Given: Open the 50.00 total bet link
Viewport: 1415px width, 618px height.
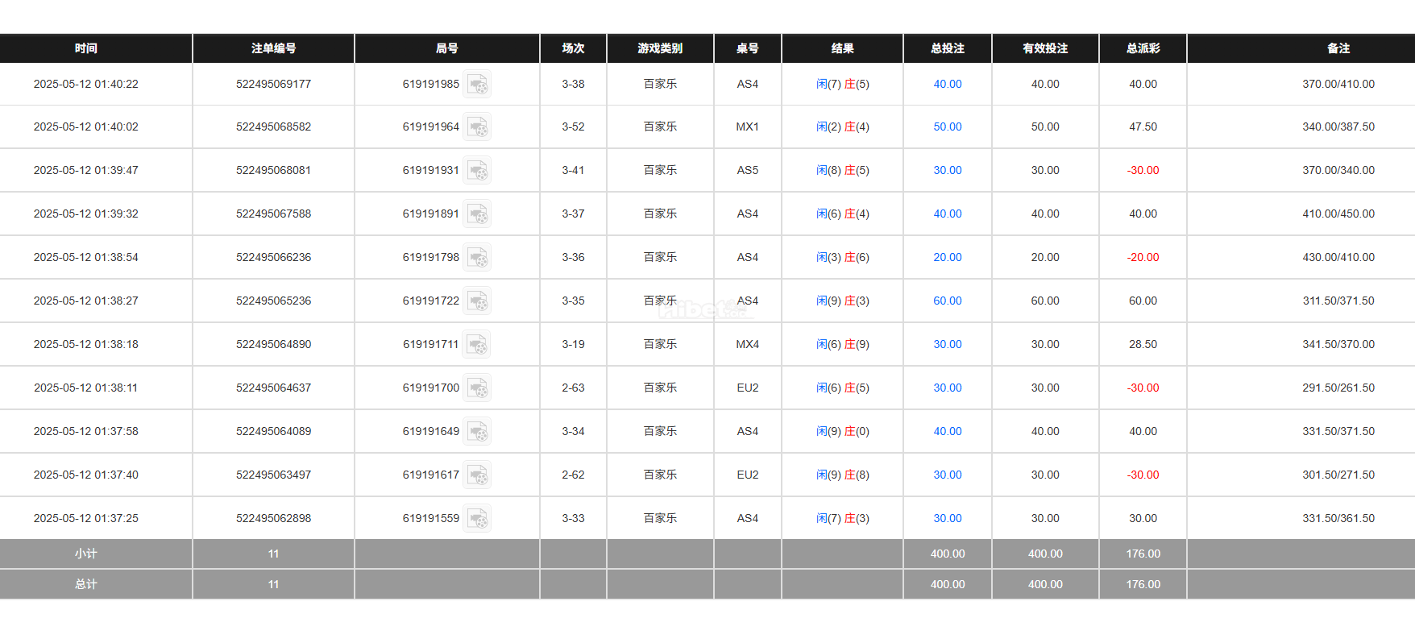Looking at the screenshot, I should (x=947, y=127).
